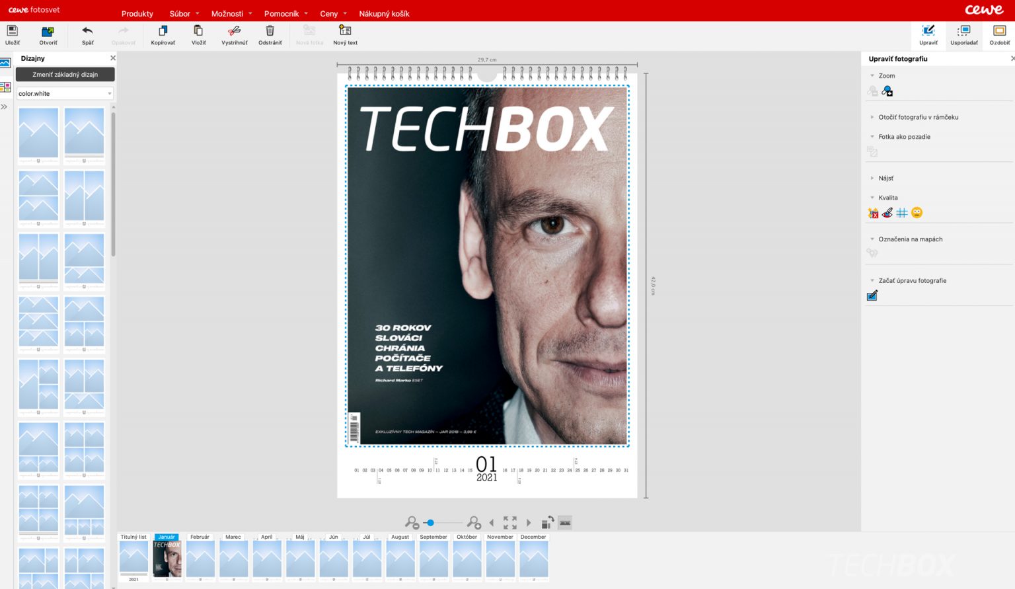Select the Máj page thumbnail

pos(300,558)
